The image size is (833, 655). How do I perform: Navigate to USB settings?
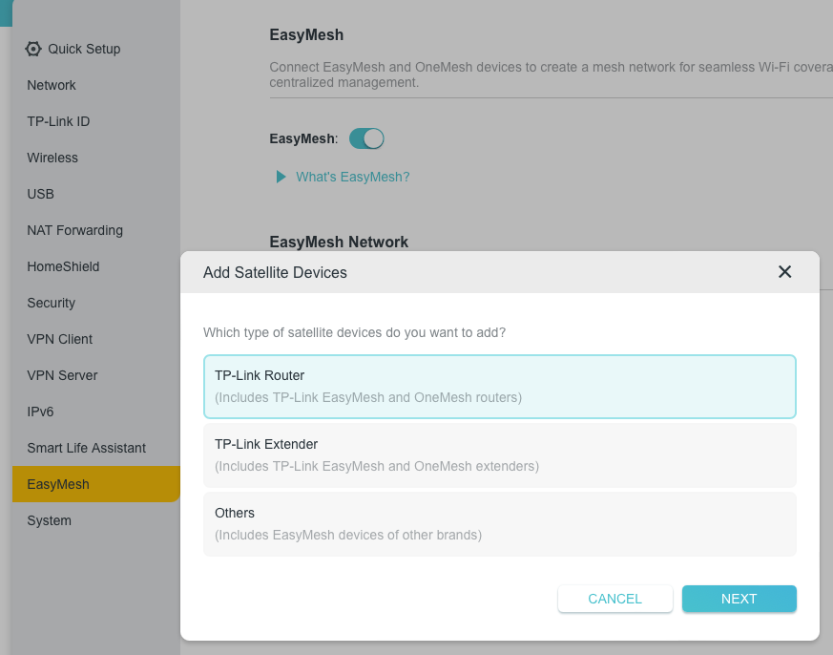41,194
